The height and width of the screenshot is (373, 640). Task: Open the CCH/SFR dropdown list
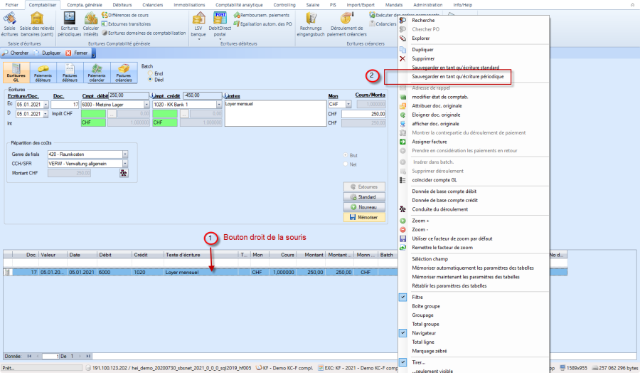pyautogui.click(x=124, y=163)
